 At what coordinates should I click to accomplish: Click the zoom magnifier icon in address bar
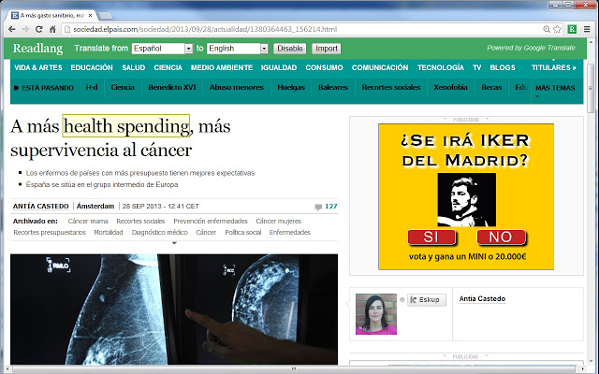click(547, 29)
